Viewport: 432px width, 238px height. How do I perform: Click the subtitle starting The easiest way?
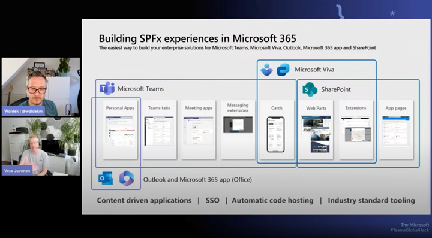pos(237,47)
